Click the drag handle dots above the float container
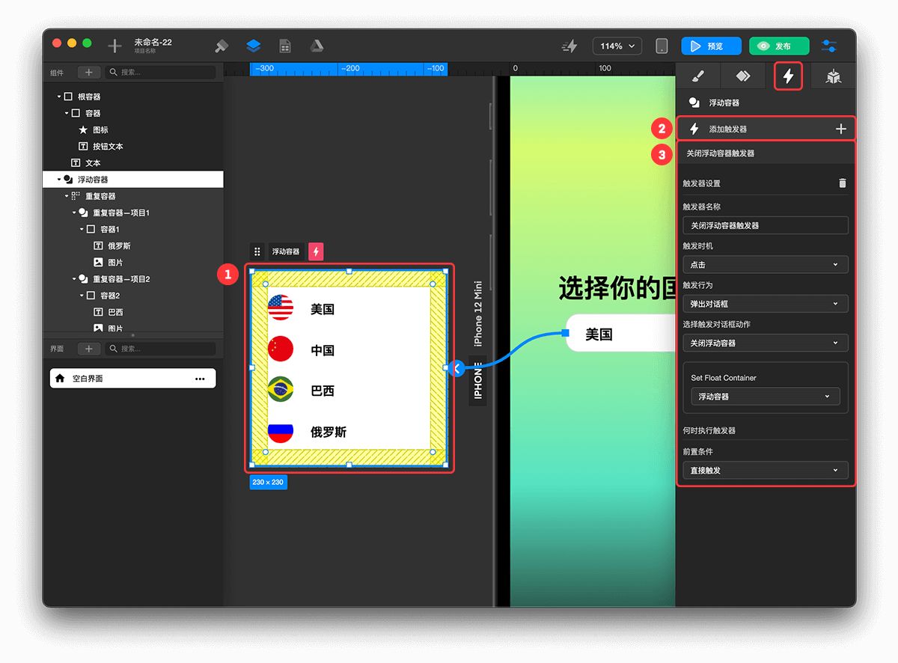This screenshot has width=898, height=663. coord(257,252)
